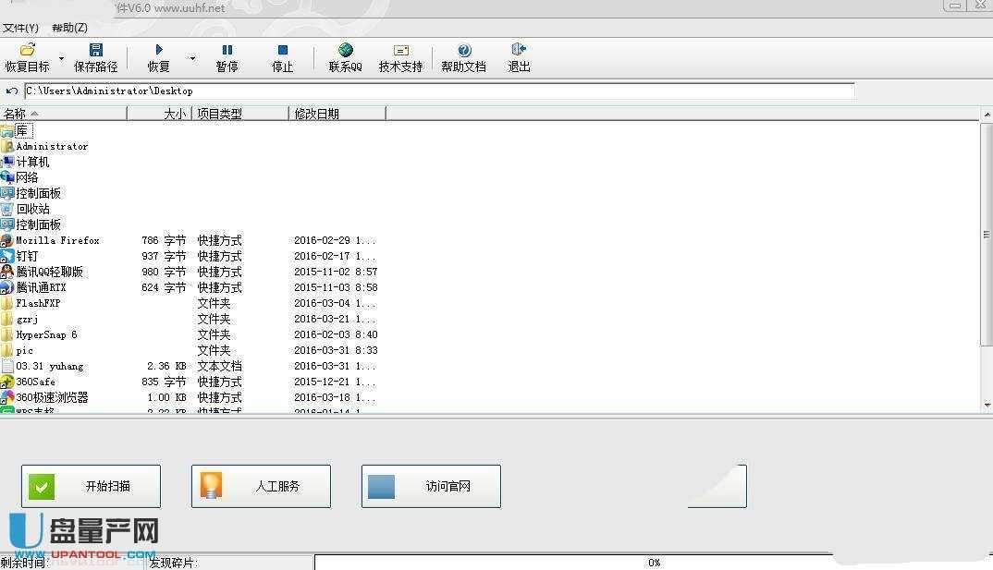This screenshot has width=993, height=570.
Task: Open the 帮助(Z) menu
Action: 69,28
